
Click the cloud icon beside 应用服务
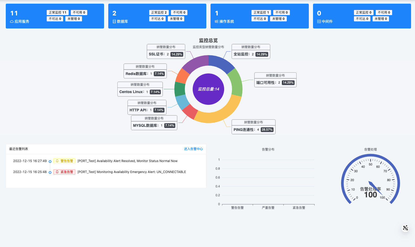pyautogui.click(x=12, y=21)
